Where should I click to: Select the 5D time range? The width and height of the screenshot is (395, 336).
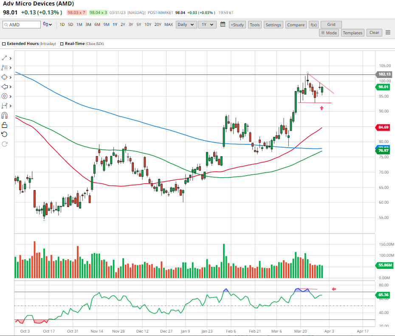click(70, 25)
